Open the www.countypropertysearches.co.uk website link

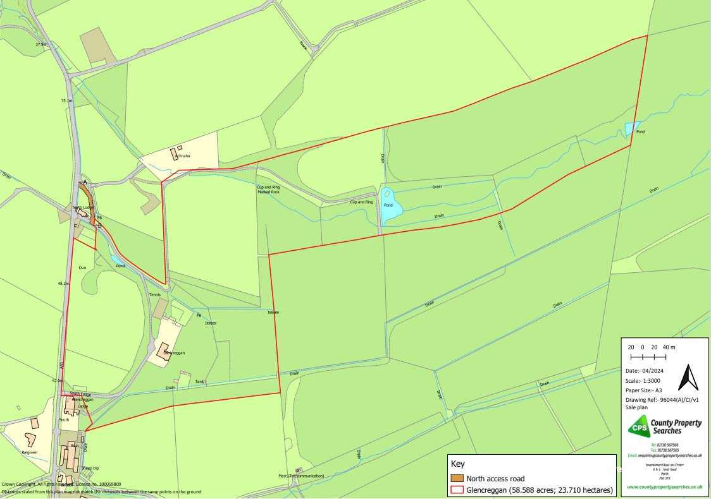tap(665, 487)
